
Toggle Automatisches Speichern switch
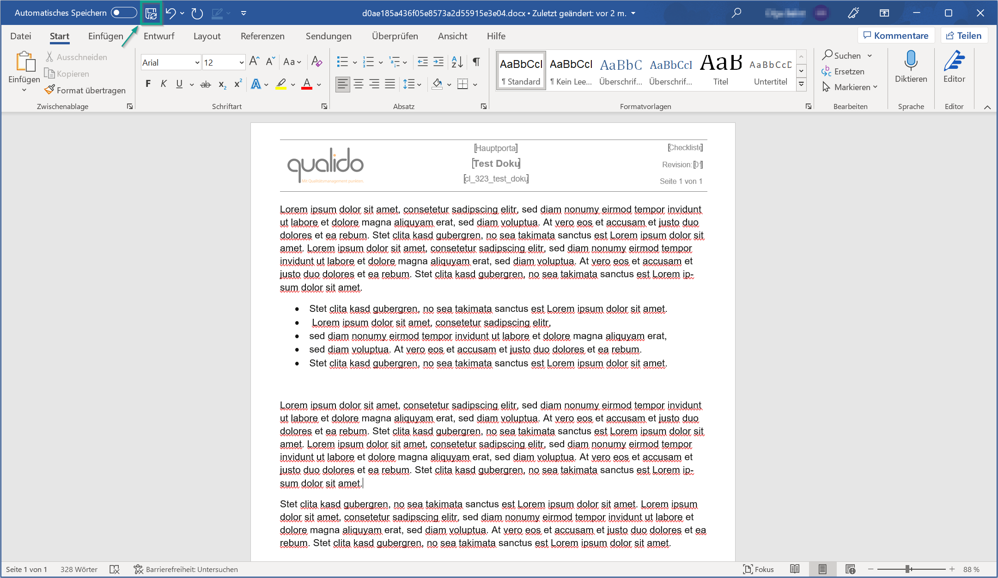pyautogui.click(x=124, y=13)
